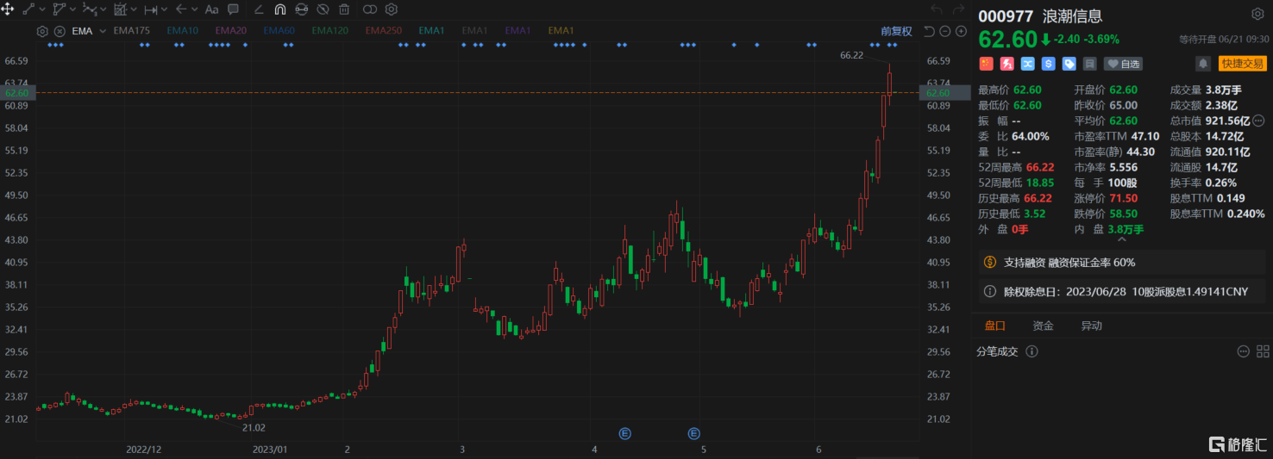The image size is (1273, 459).
Task: Select the Aa text annotation tool
Action: coord(211,9)
